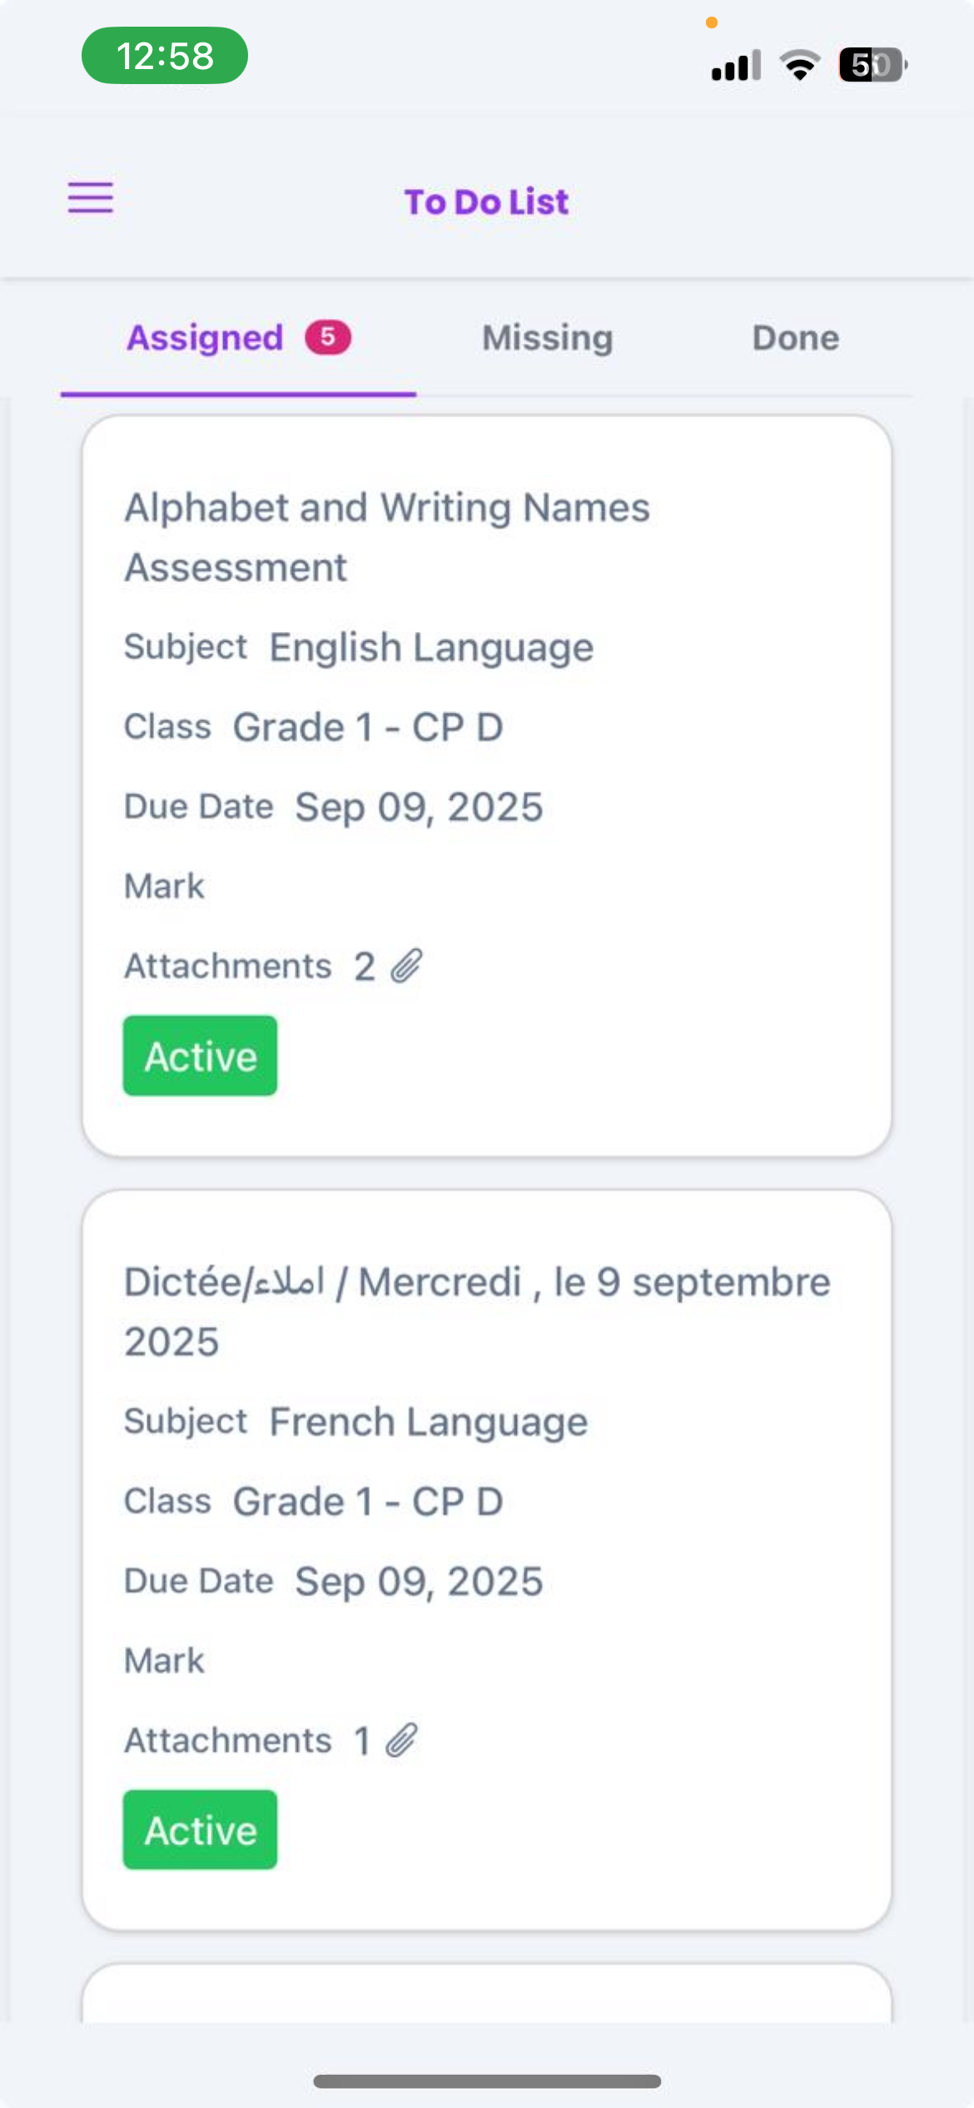
Task: Open the partially visible third task card
Action: pos(487,1994)
